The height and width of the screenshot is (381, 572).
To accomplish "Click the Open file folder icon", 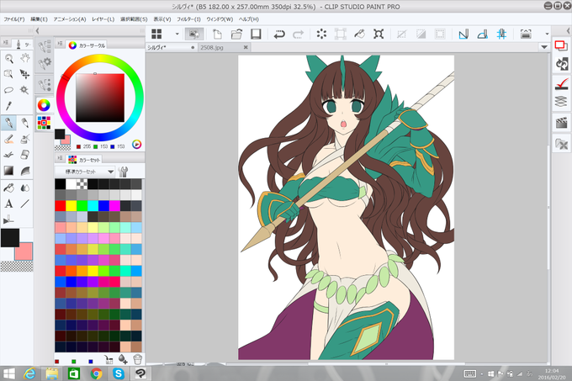I will coord(236,34).
